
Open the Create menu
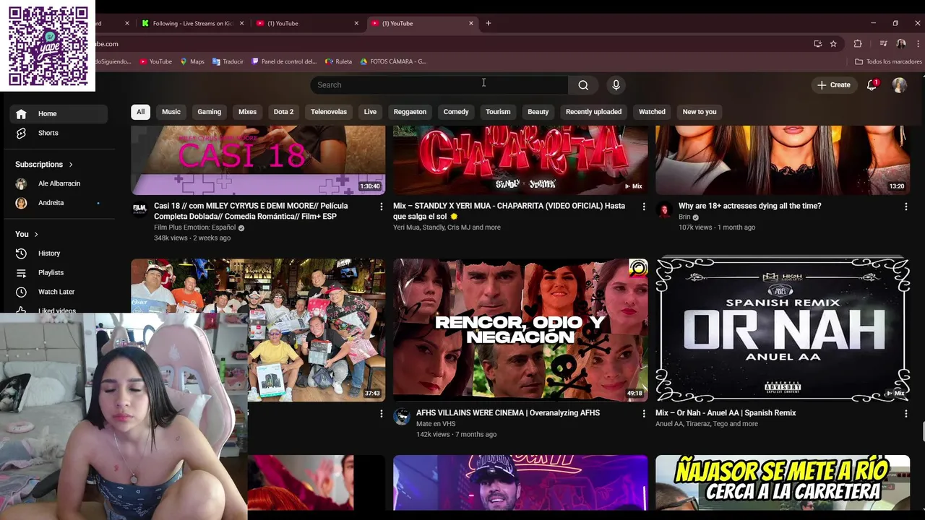834,85
